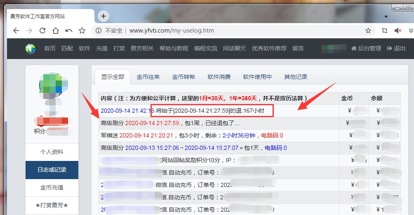The height and width of the screenshot is (215, 414).
Task: Click the browser back arrow
Action: (x=16, y=31)
